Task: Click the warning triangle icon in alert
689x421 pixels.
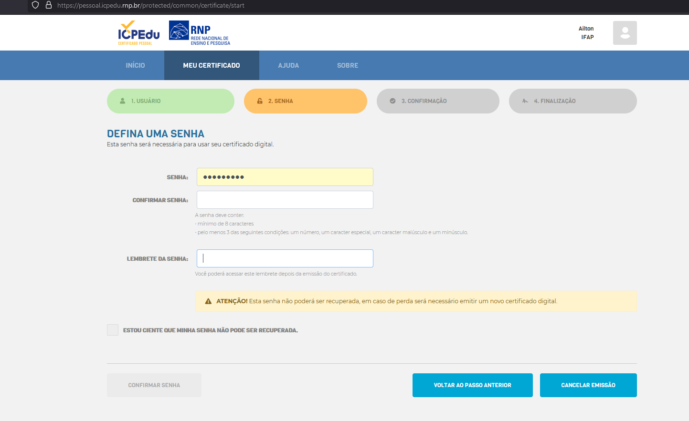Action: pos(208,301)
